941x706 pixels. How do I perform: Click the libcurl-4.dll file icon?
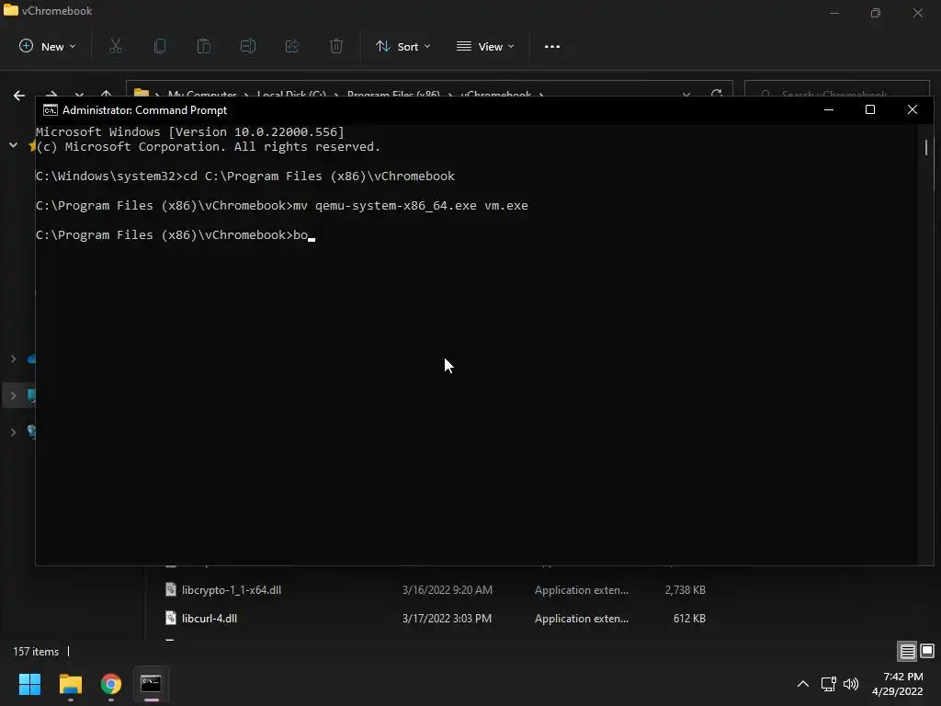click(171, 618)
